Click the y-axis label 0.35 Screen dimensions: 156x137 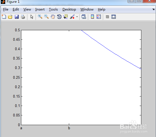pos(16,58)
